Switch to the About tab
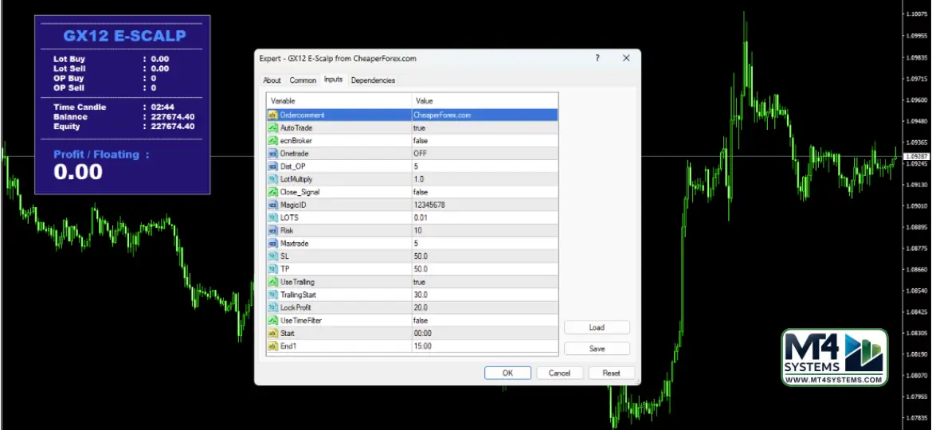Screen dimensions: 932x430 click(272, 80)
